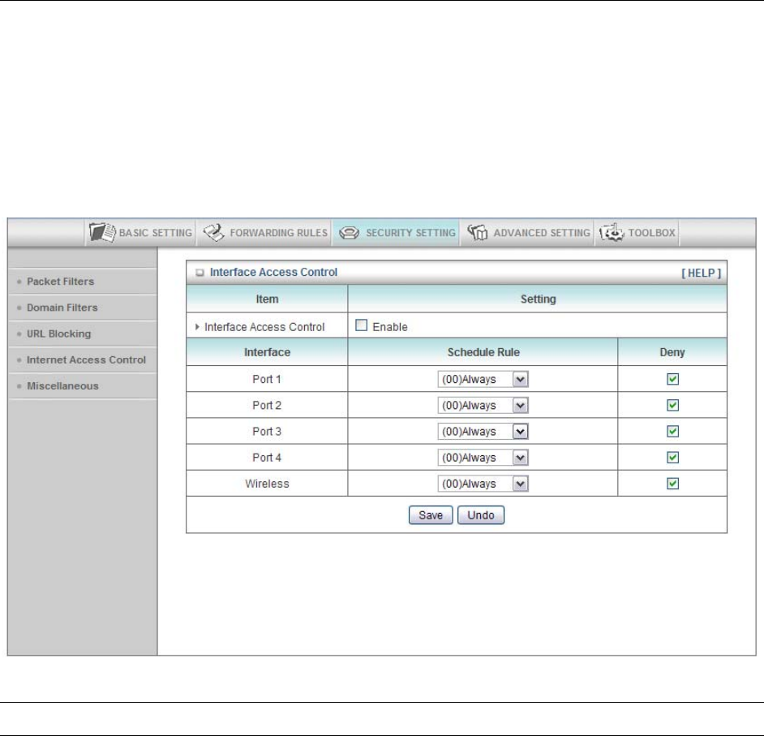Click the Basic Setting book icon

point(101,233)
